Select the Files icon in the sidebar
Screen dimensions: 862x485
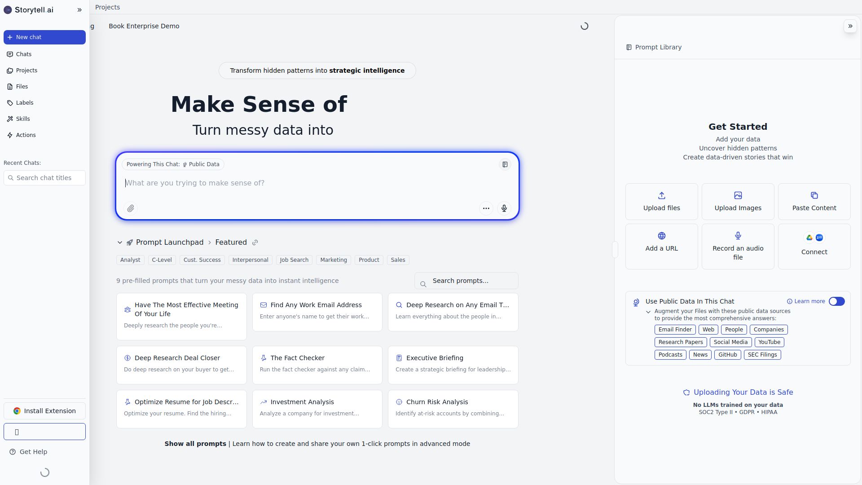pos(22,86)
